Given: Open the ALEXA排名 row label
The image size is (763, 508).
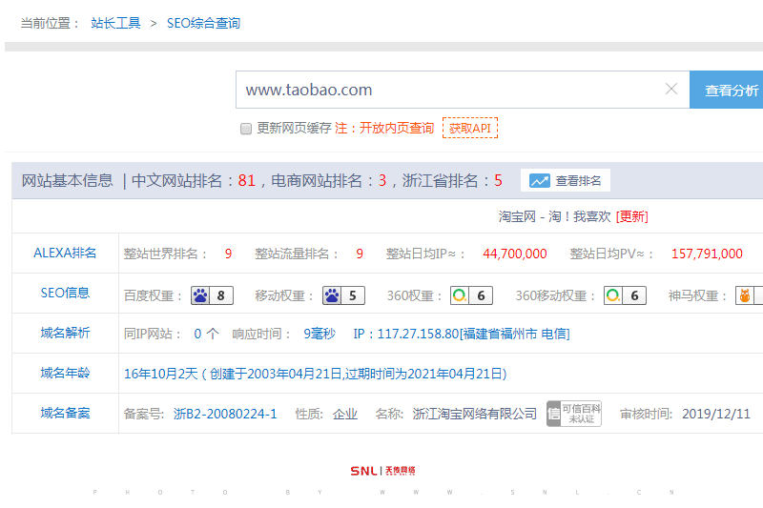Looking at the screenshot, I should click(x=65, y=253).
